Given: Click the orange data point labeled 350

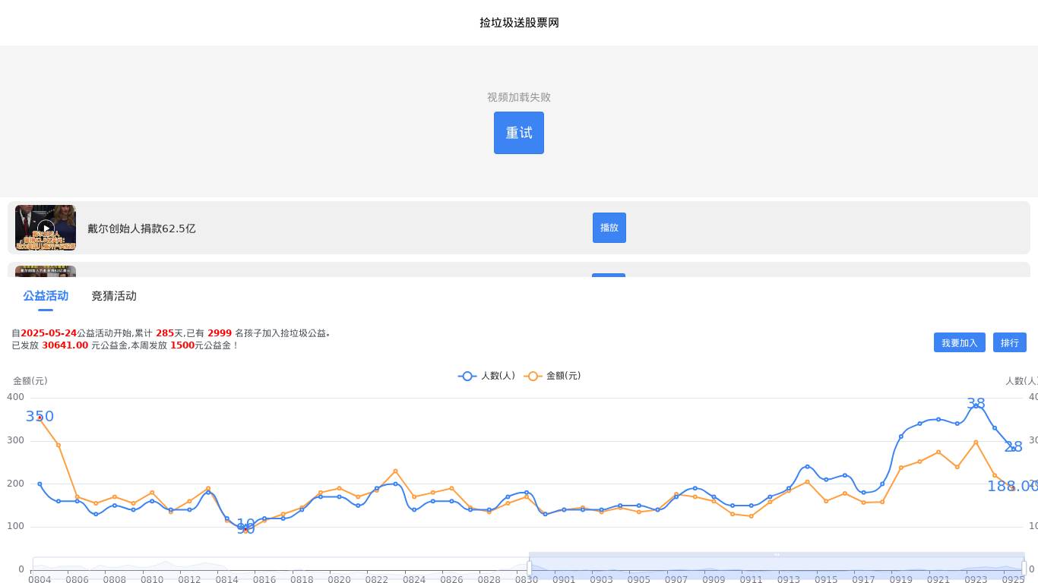Looking at the screenshot, I should [x=40, y=417].
